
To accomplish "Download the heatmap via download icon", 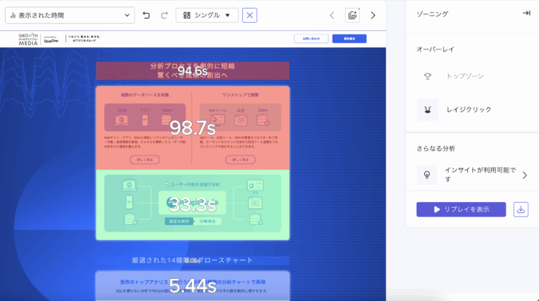I will point(521,209).
